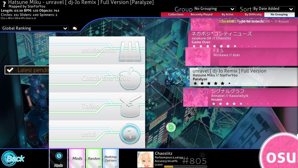This screenshot has height=168, width=298.
Task: Toggle the Latest pending checkbox
Action: (10, 70)
